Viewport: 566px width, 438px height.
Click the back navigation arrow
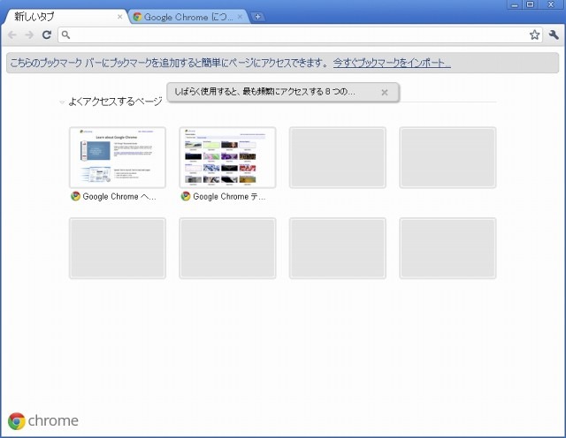[11, 35]
